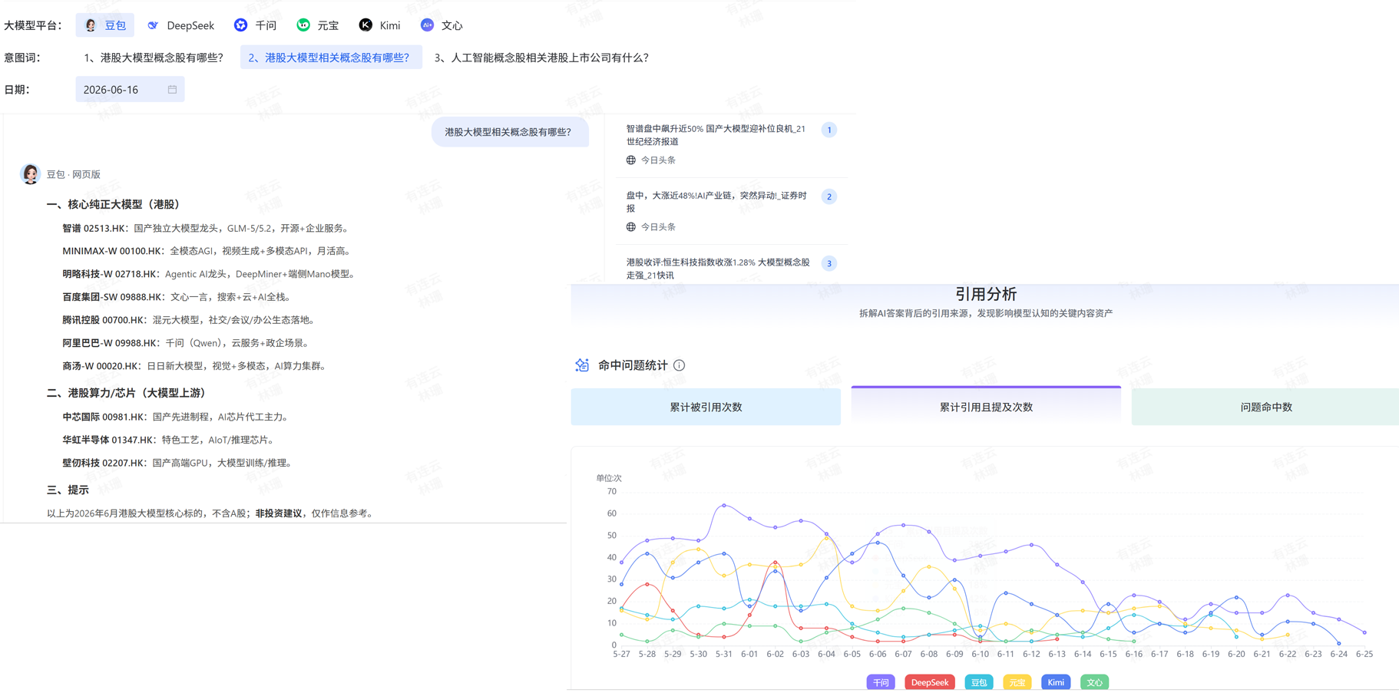Click heading 三、提示

pos(68,490)
